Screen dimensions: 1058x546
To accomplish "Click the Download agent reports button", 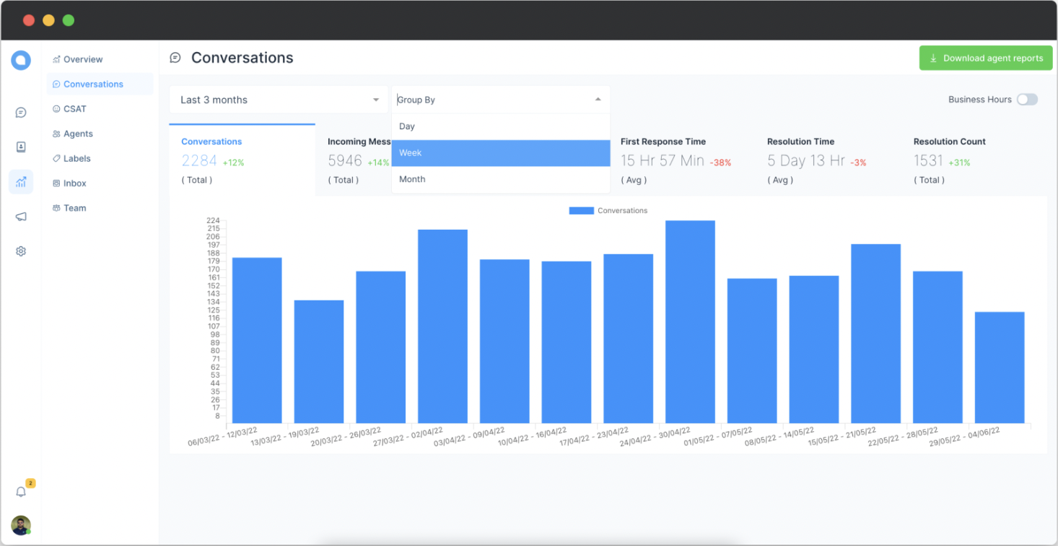I will click(x=986, y=58).
